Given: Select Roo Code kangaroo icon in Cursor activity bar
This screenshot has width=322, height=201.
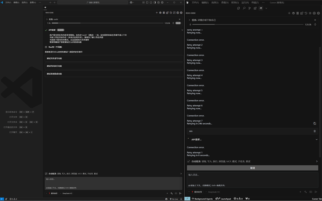Looking at the screenshot, I should [261, 8].
